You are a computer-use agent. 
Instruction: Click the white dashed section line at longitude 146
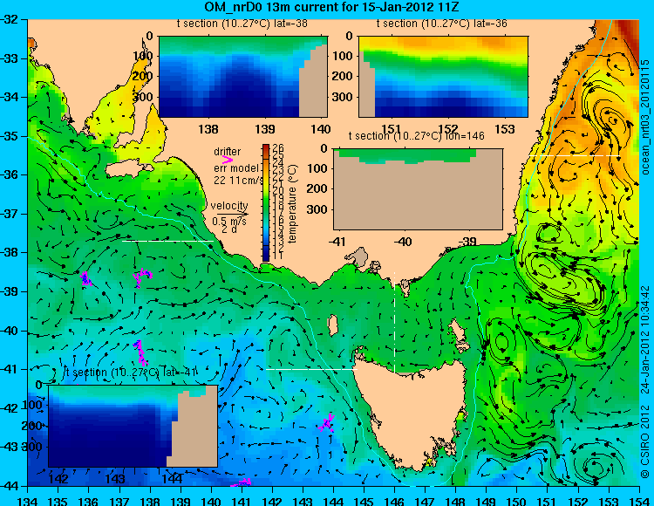point(394,322)
